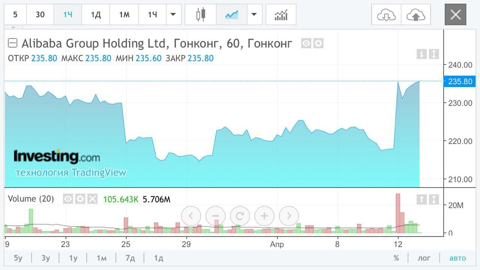The height and width of the screenshot is (270, 480).
Task: Move chart right with arrow button
Action: coord(289,216)
